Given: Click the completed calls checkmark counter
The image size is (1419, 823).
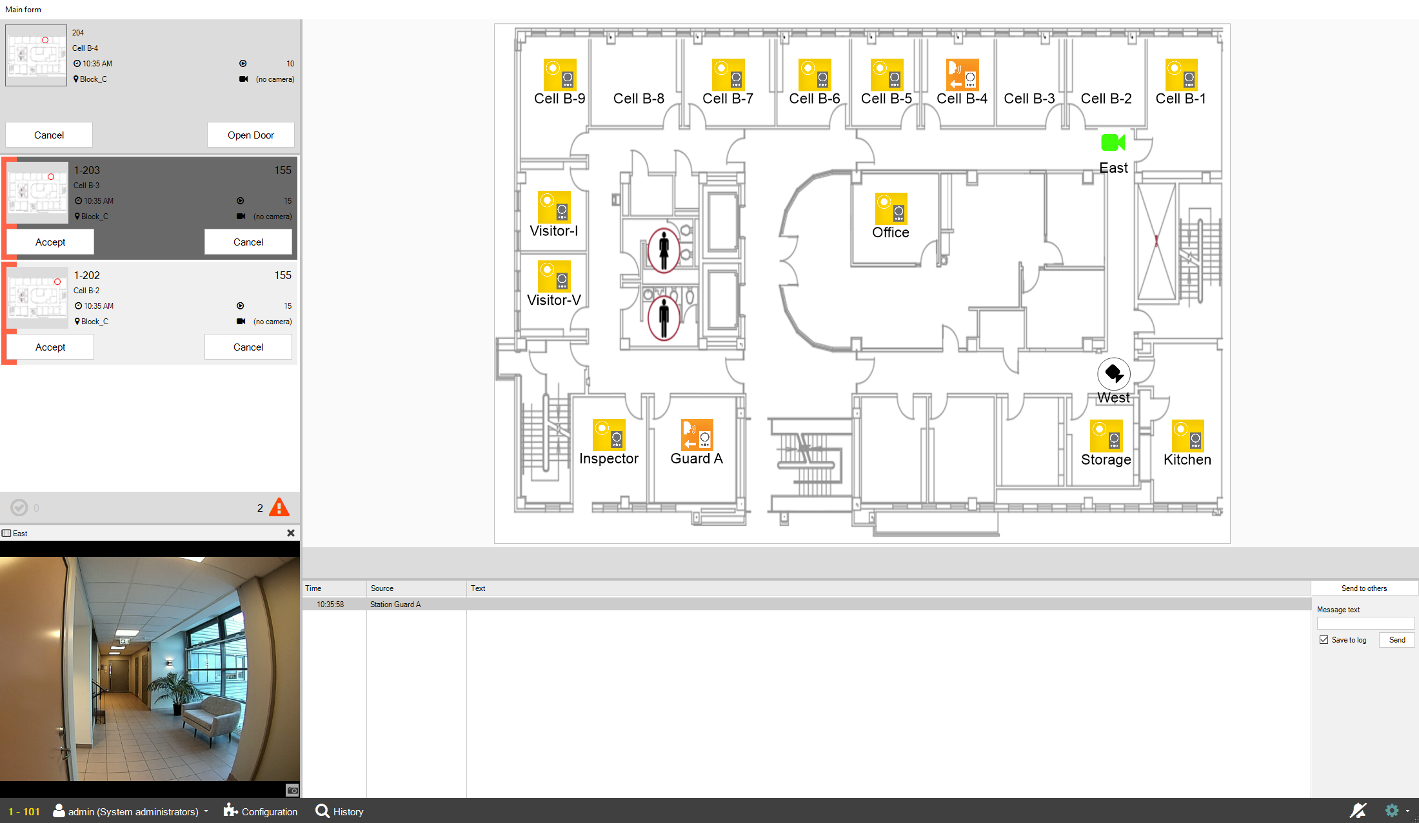Looking at the screenshot, I should [19, 508].
